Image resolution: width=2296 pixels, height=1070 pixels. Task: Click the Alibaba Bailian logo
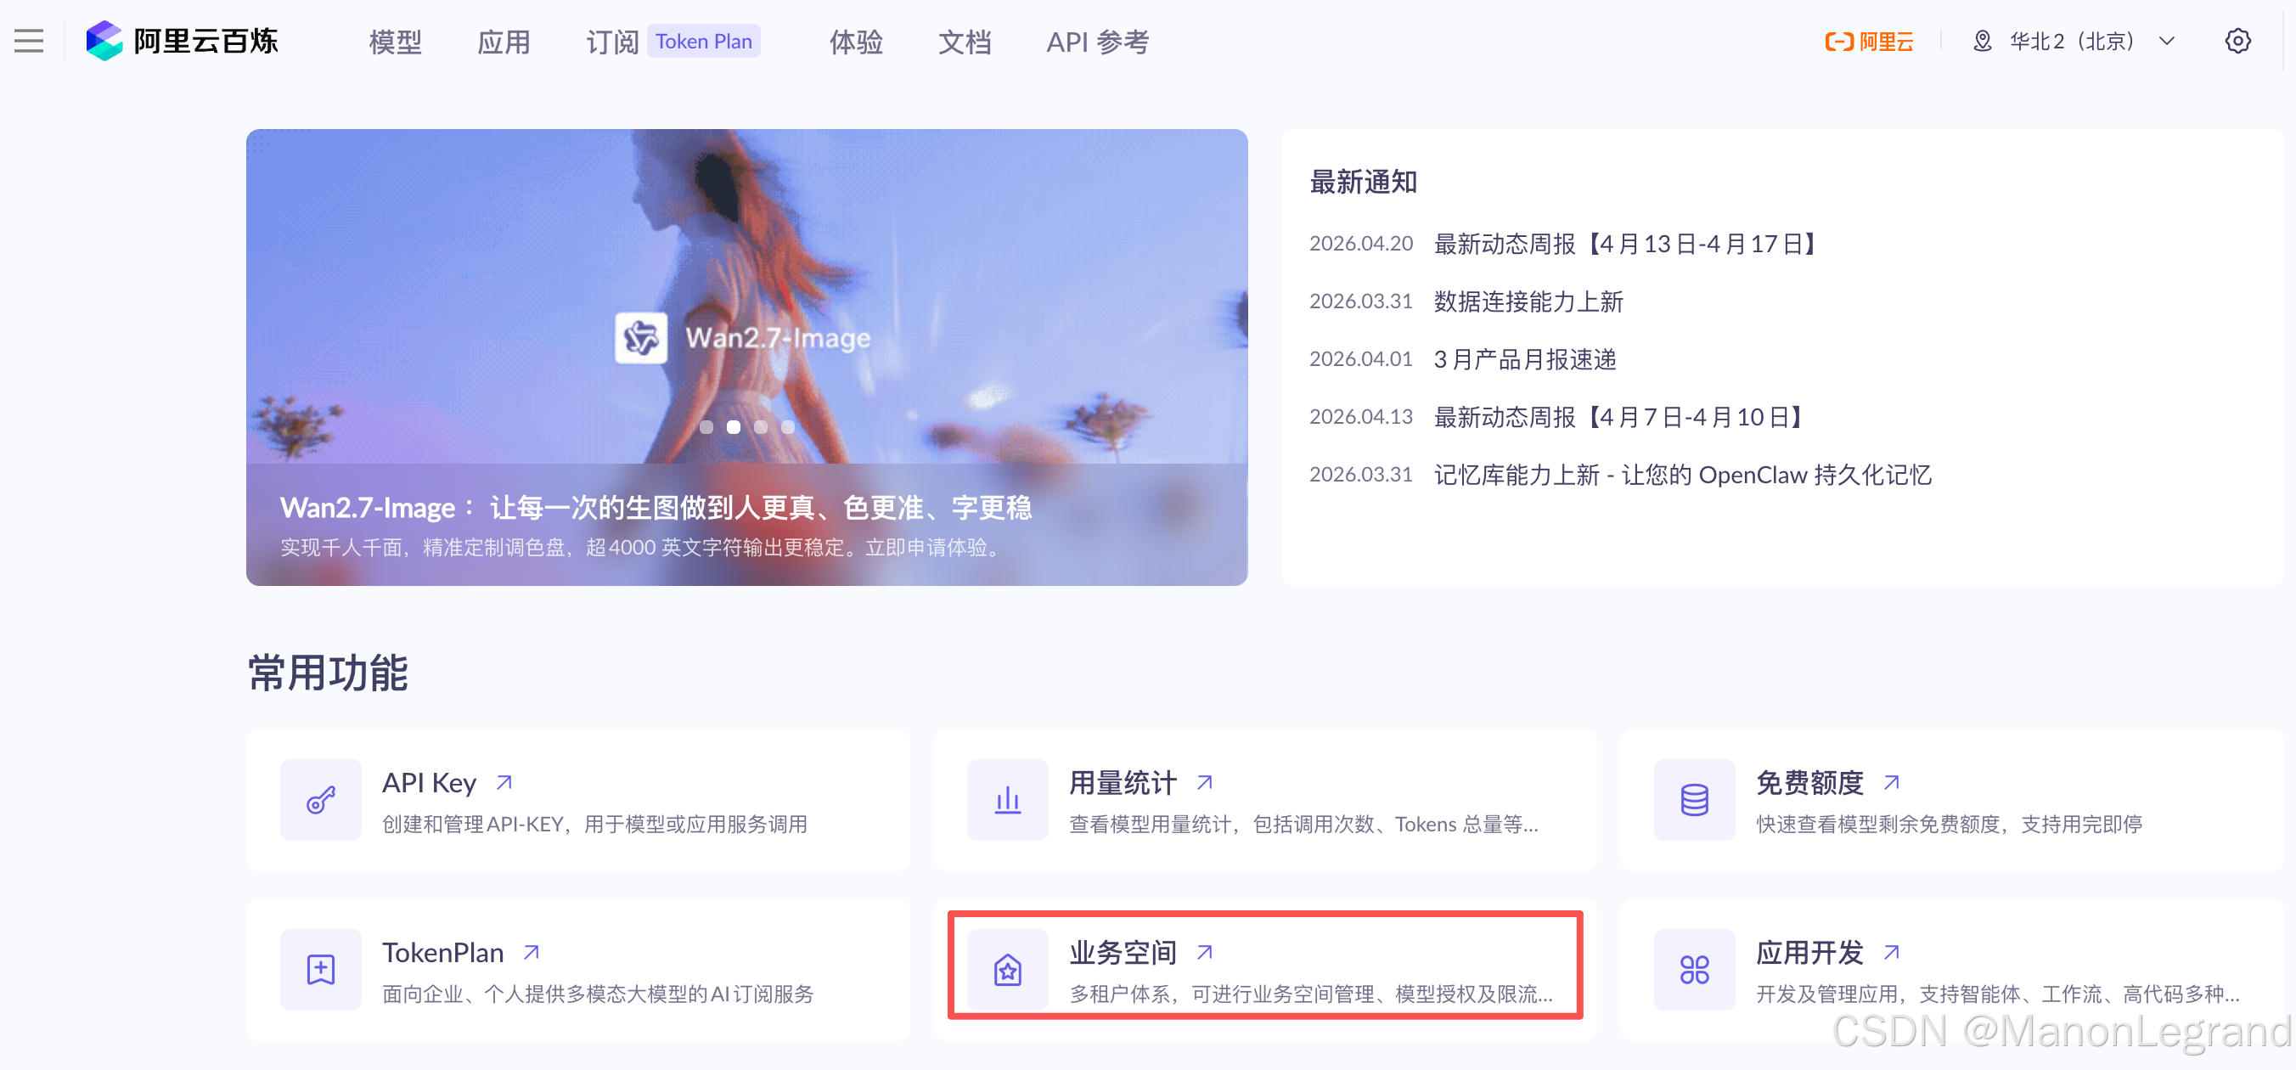183,41
